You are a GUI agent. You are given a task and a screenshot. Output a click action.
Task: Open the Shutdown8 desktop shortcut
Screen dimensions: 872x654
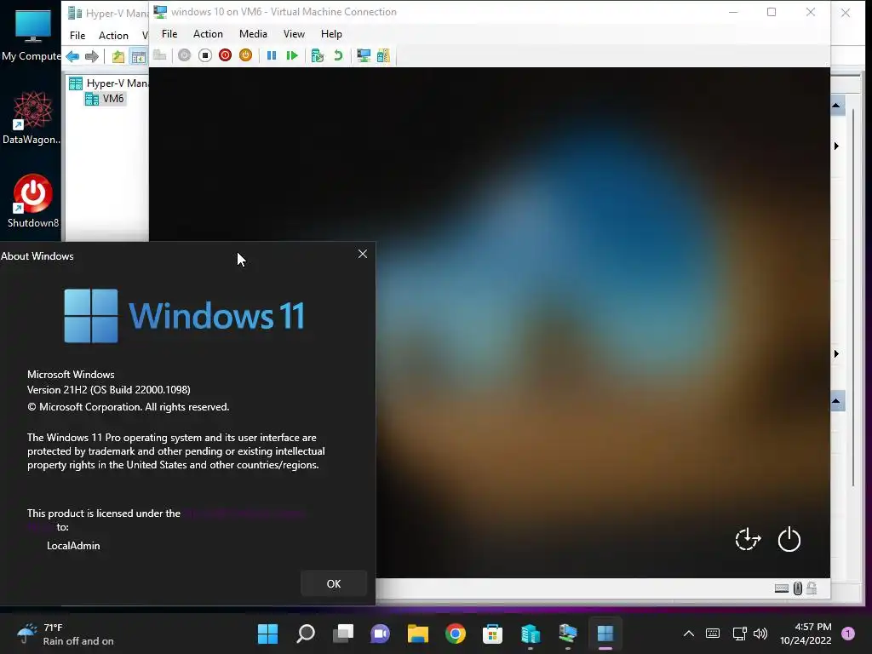(x=32, y=201)
